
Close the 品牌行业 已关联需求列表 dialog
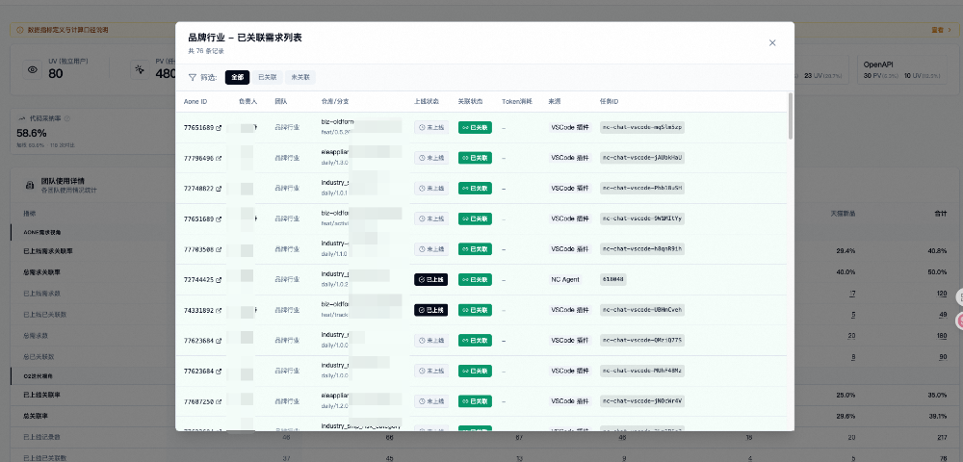772,43
